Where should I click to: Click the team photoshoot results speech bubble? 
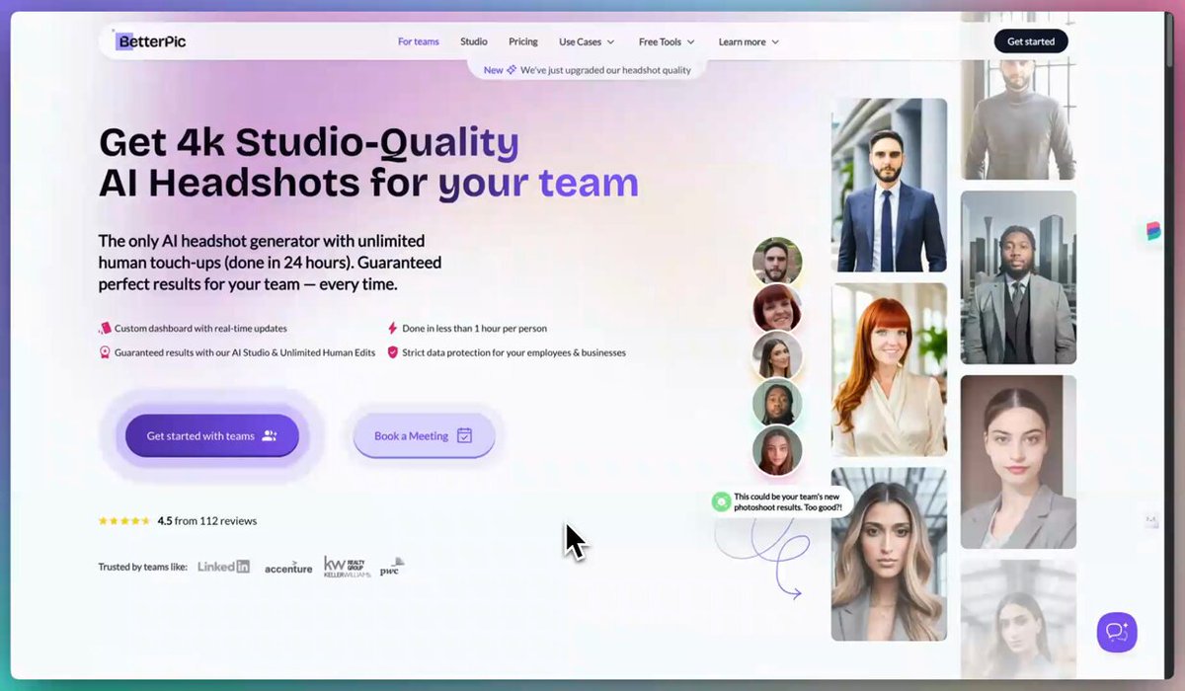(782, 501)
